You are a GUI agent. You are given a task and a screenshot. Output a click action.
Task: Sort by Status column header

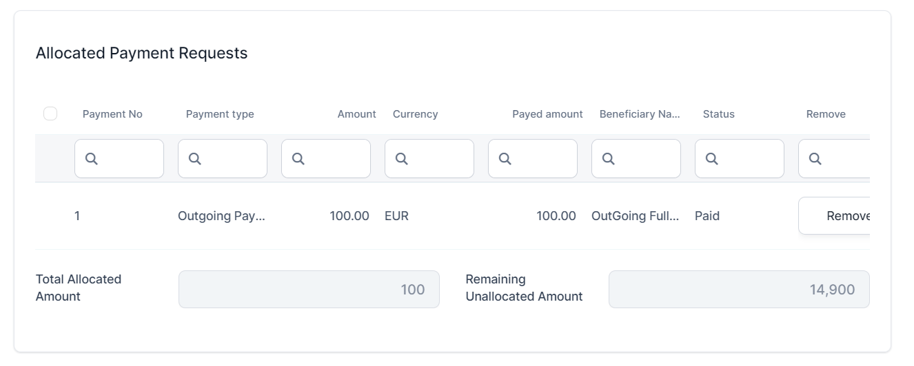click(718, 114)
